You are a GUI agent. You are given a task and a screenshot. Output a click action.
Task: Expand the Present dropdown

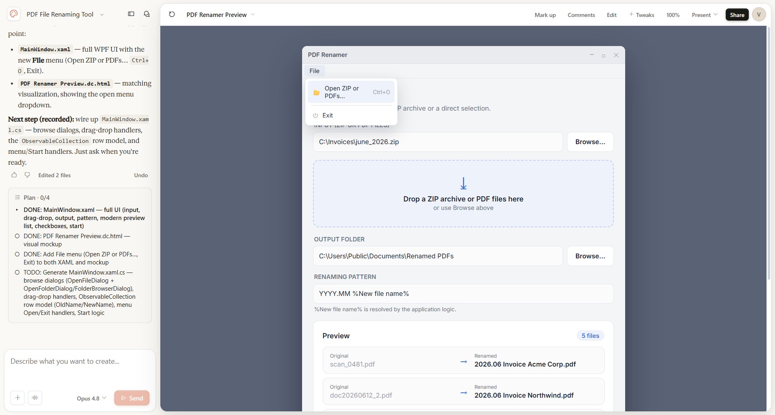click(x=704, y=15)
